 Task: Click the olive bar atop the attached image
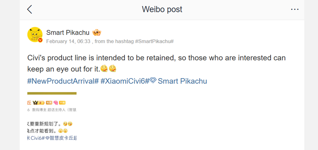(52, 93)
